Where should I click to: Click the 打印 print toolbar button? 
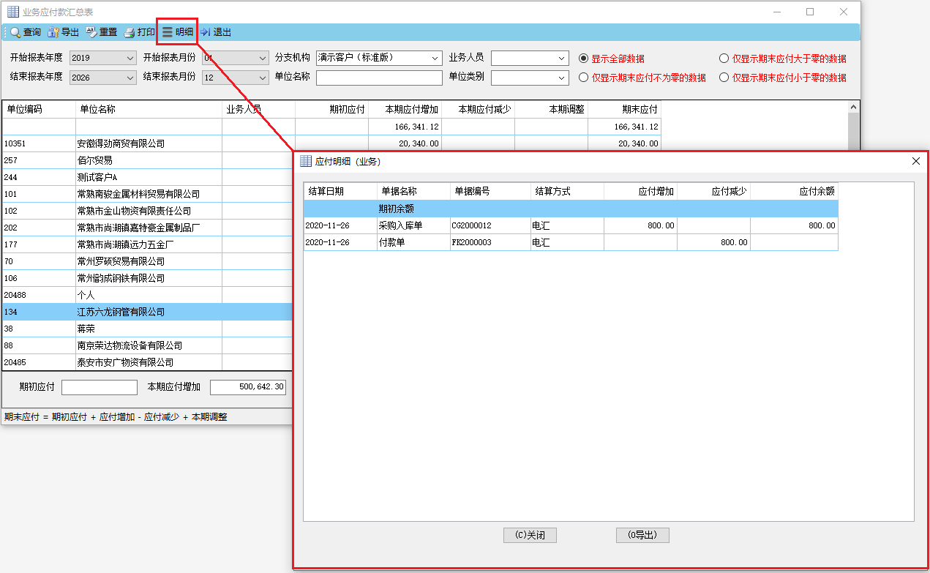tap(140, 32)
